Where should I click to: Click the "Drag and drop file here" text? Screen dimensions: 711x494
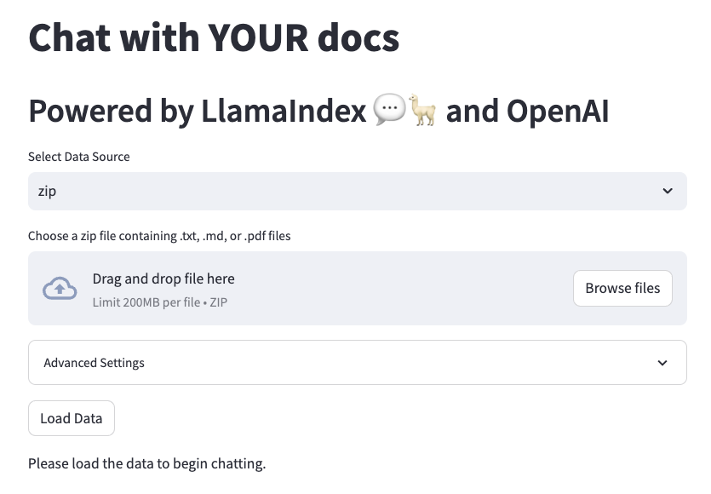pos(163,279)
